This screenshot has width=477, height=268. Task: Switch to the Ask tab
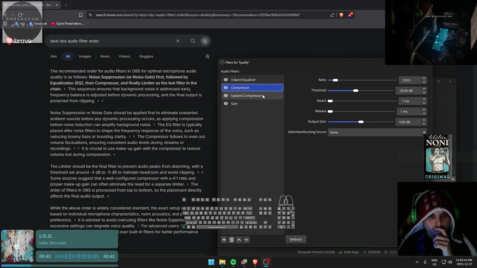point(54,57)
